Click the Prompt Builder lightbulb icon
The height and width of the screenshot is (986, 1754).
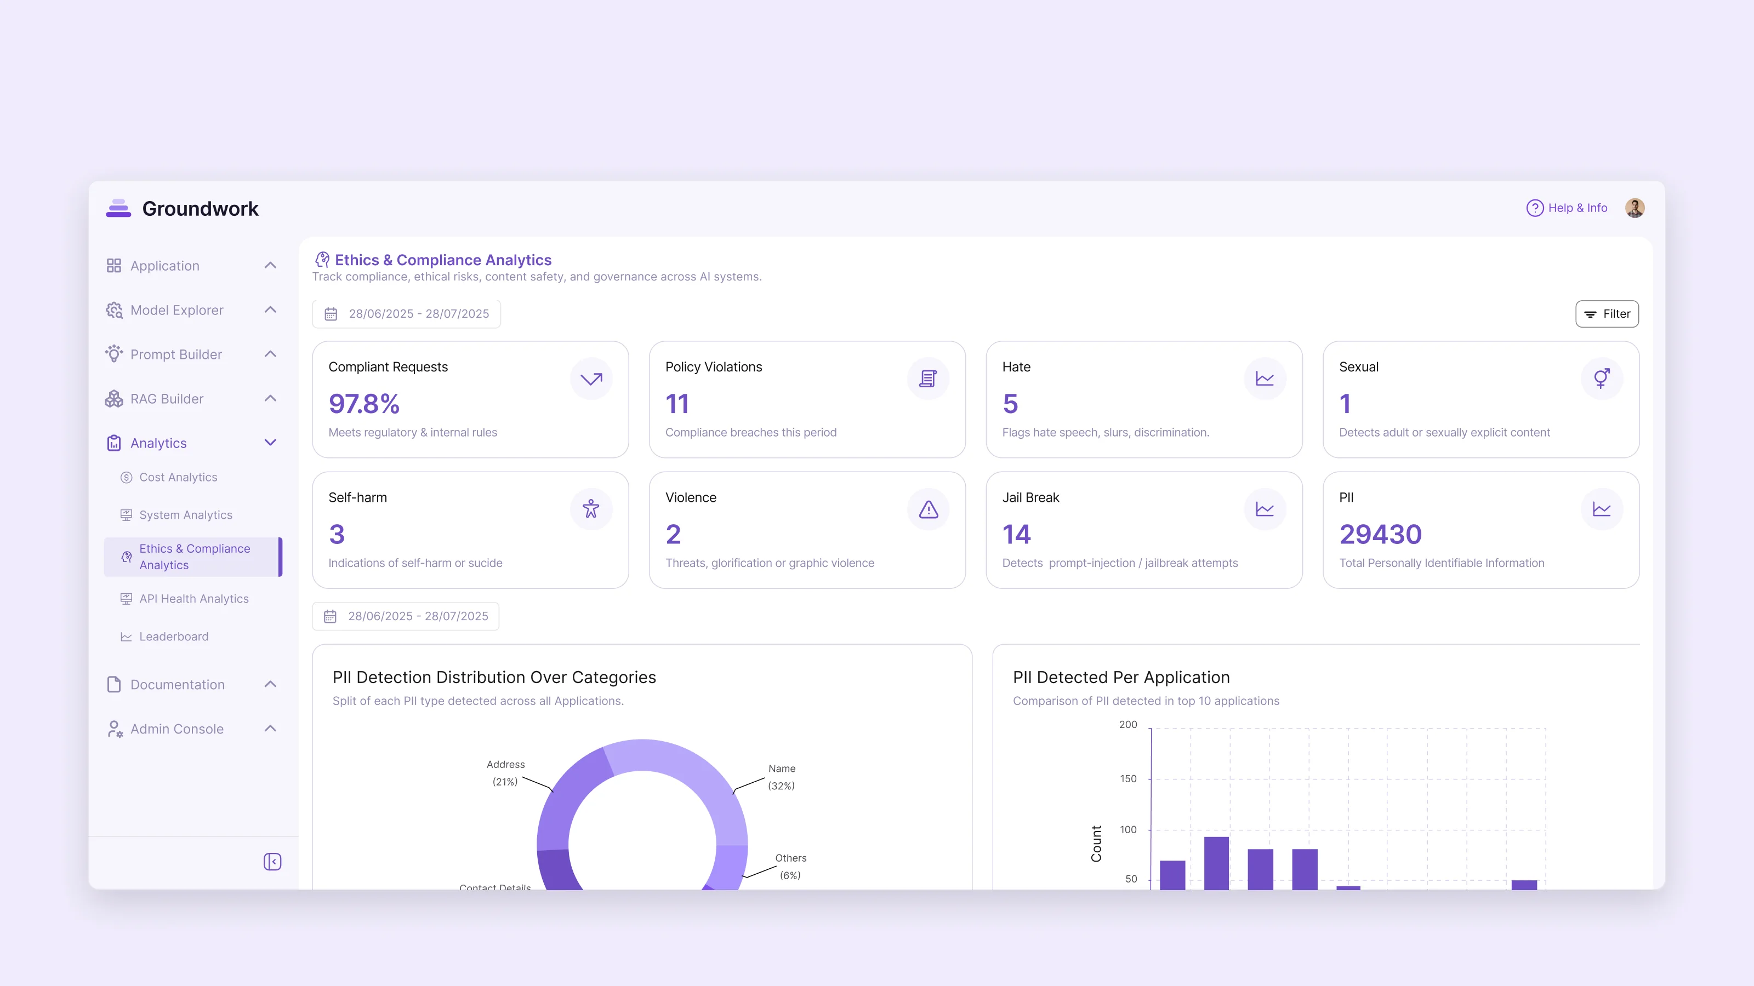113,354
